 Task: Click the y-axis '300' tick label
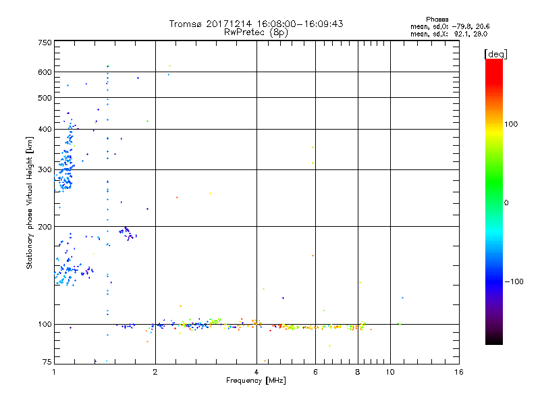click(x=45, y=169)
